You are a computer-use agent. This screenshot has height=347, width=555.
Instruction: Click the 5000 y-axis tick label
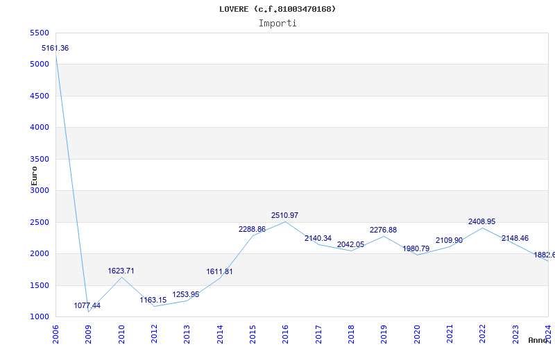(39, 65)
